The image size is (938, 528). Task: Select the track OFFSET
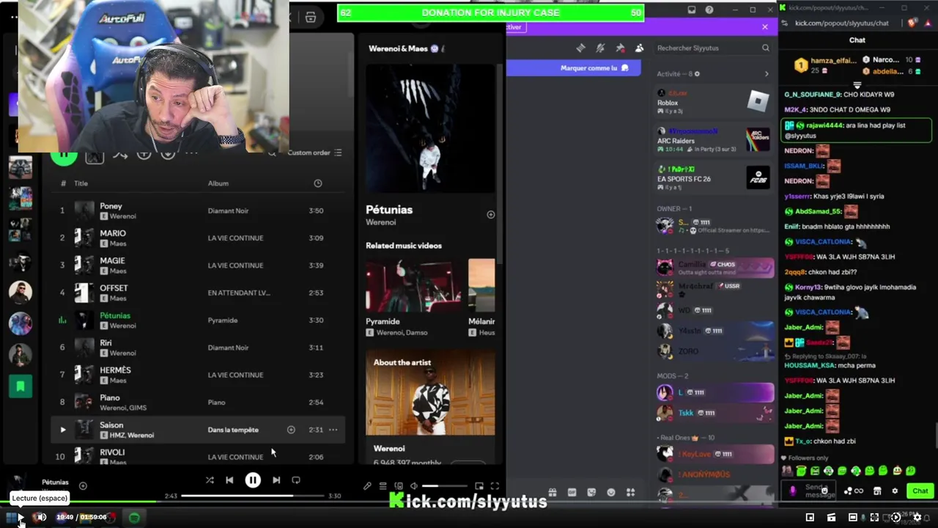pos(198,293)
